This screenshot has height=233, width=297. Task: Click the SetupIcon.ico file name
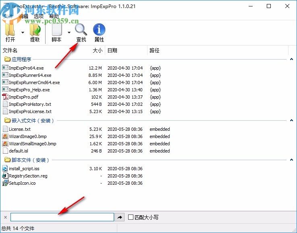[22, 183]
